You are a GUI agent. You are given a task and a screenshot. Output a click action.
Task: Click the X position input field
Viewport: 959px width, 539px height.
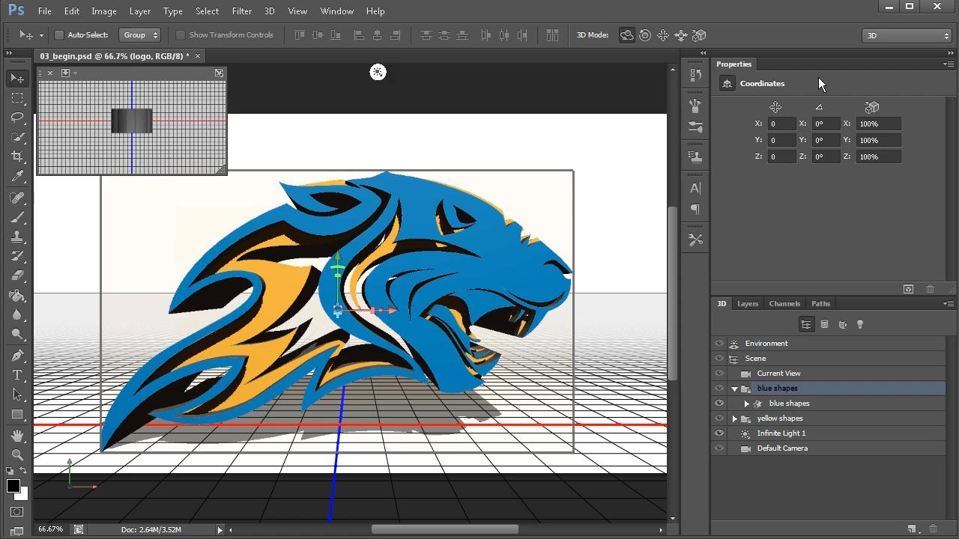(x=781, y=124)
